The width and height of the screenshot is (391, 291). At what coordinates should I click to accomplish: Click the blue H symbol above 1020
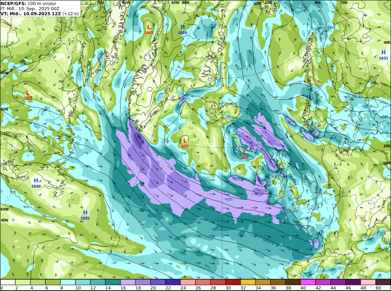pos(183,27)
